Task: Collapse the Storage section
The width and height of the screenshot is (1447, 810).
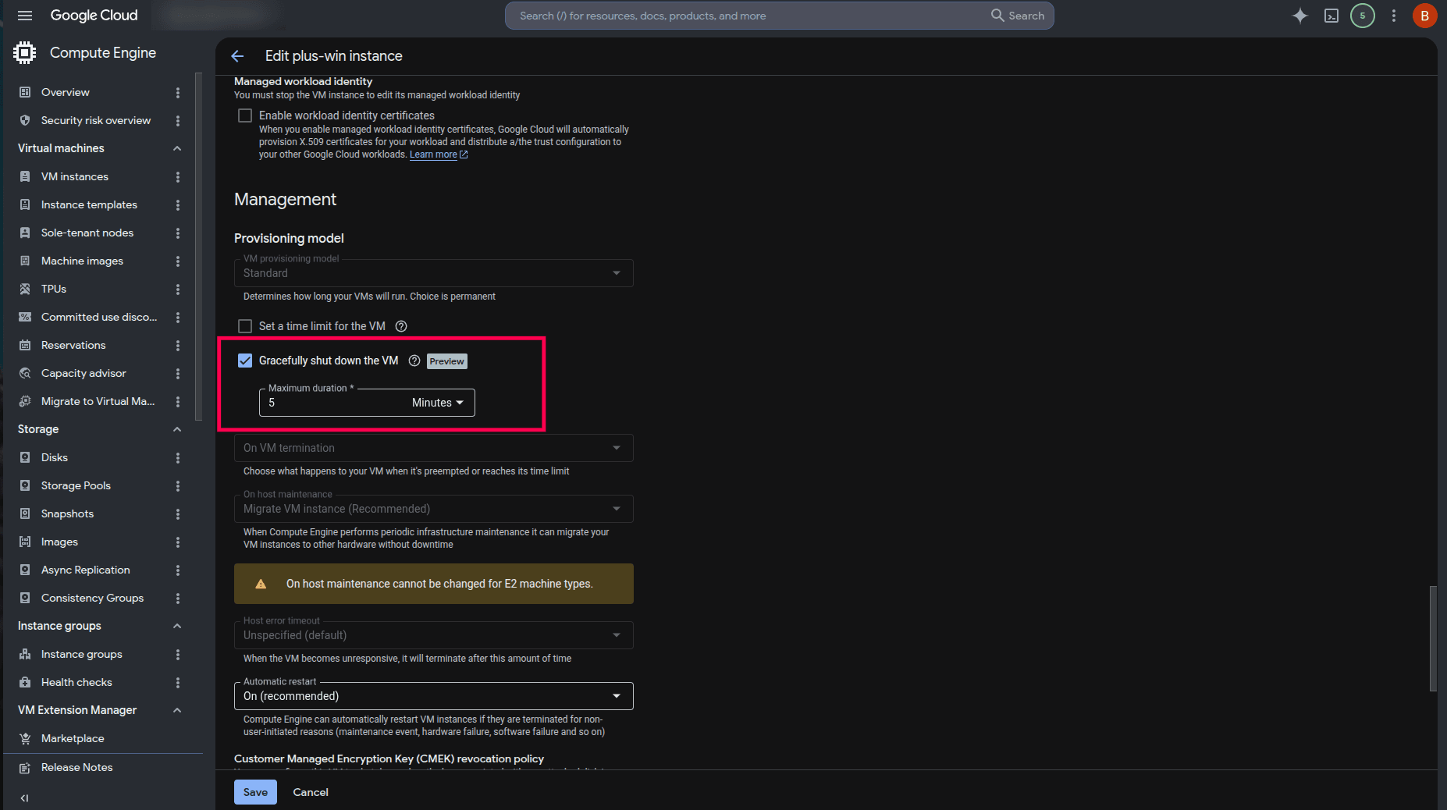Action: click(177, 429)
